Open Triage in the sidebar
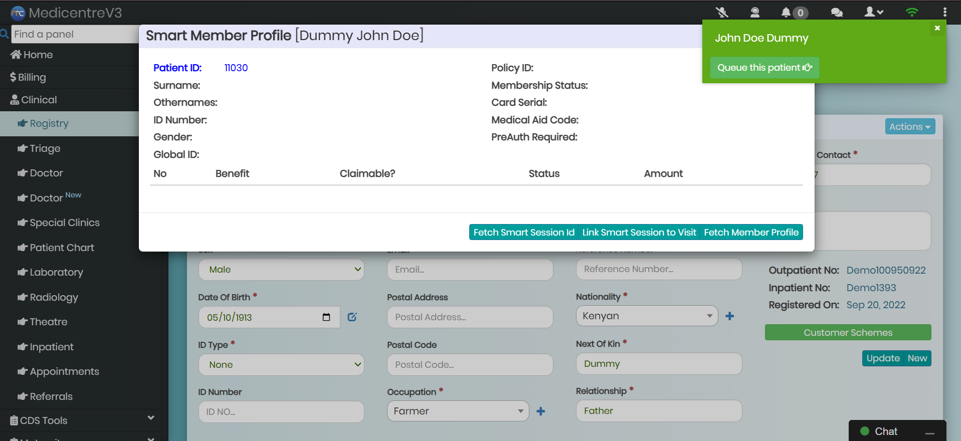Image resolution: width=961 pixels, height=441 pixels. click(45, 148)
